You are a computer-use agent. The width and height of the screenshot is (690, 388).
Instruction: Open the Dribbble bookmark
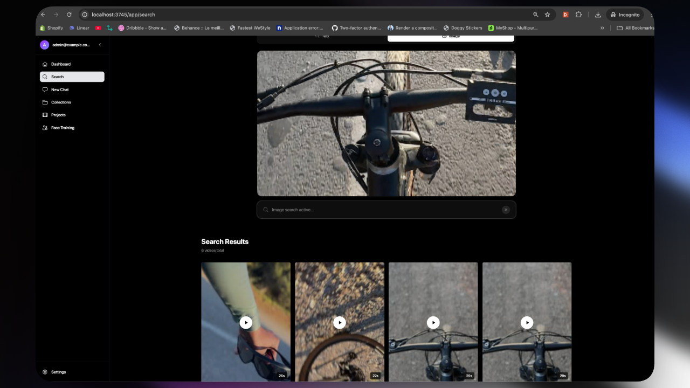click(x=143, y=28)
